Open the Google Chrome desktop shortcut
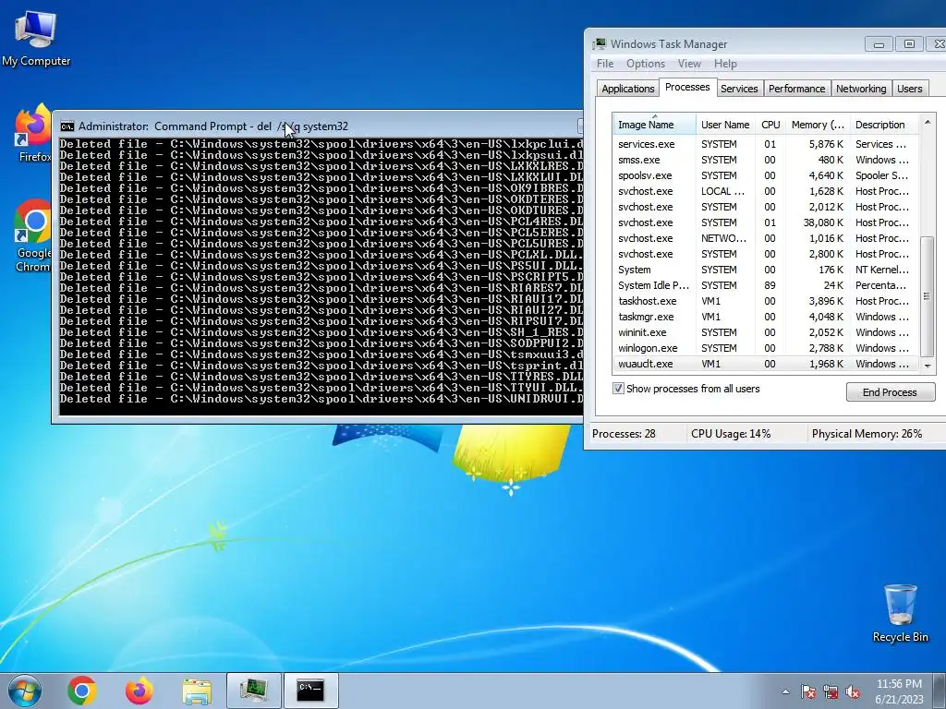The height and width of the screenshot is (709, 946). pos(32,235)
